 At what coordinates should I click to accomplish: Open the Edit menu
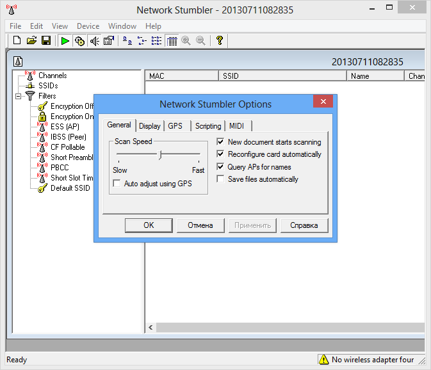37,26
